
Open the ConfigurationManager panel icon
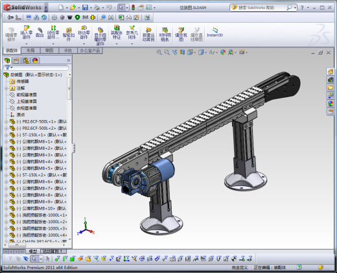click(x=26, y=60)
